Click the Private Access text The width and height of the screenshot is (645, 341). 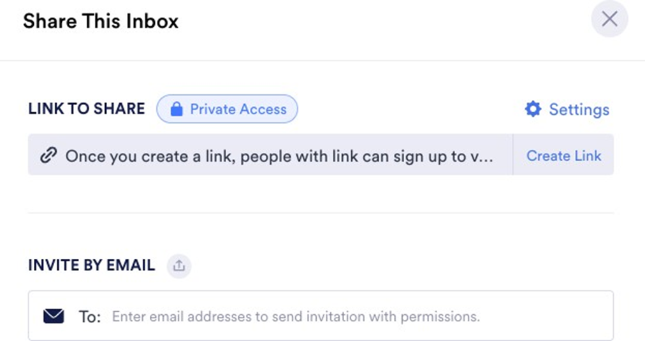pyautogui.click(x=238, y=110)
